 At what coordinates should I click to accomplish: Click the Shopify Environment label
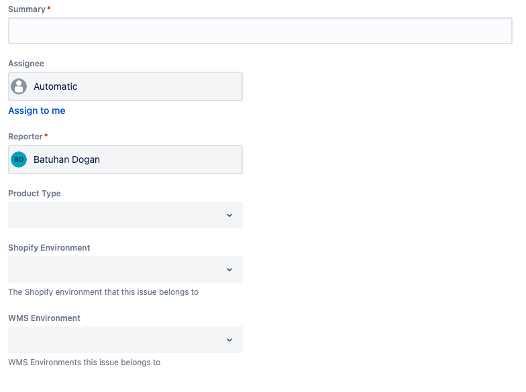pos(49,248)
